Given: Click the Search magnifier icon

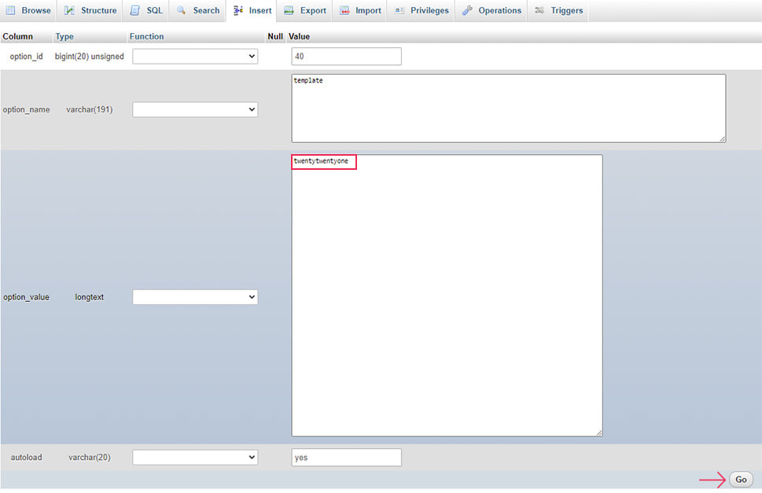Looking at the screenshot, I should (182, 10).
